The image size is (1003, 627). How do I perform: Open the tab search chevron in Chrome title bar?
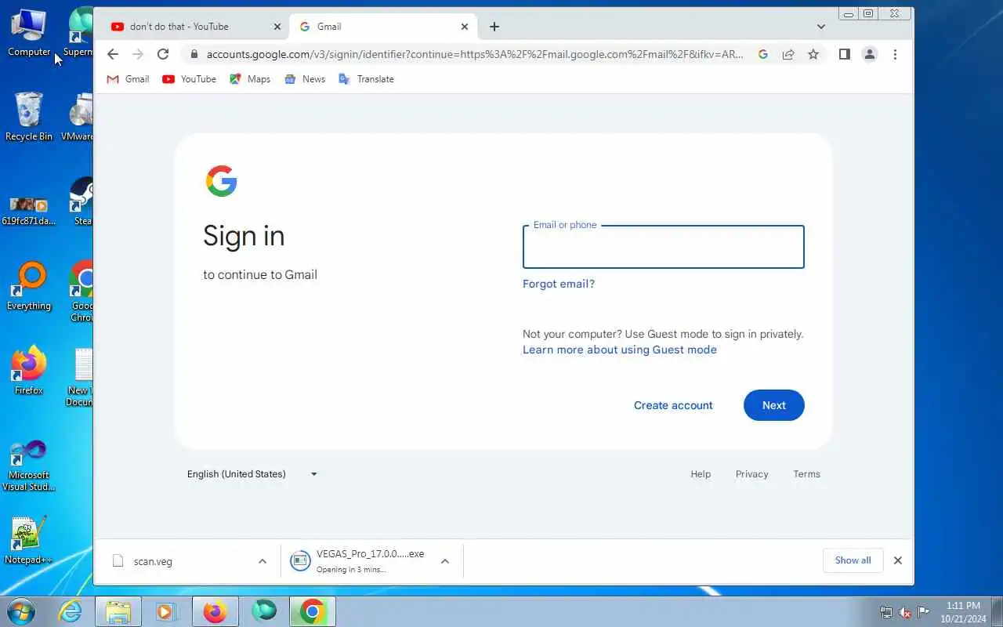click(821, 27)
